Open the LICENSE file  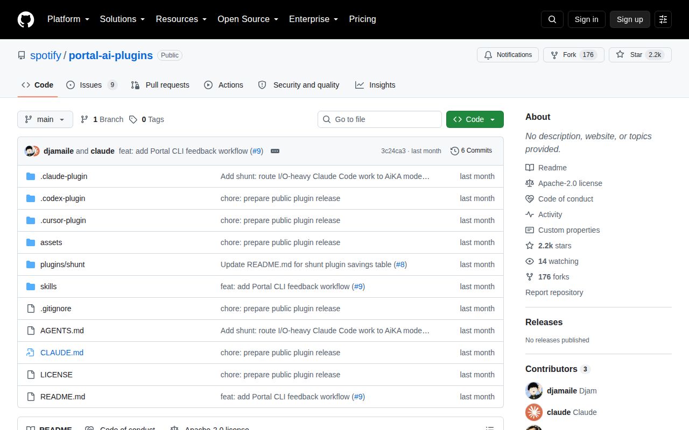[x=57, y=375]
